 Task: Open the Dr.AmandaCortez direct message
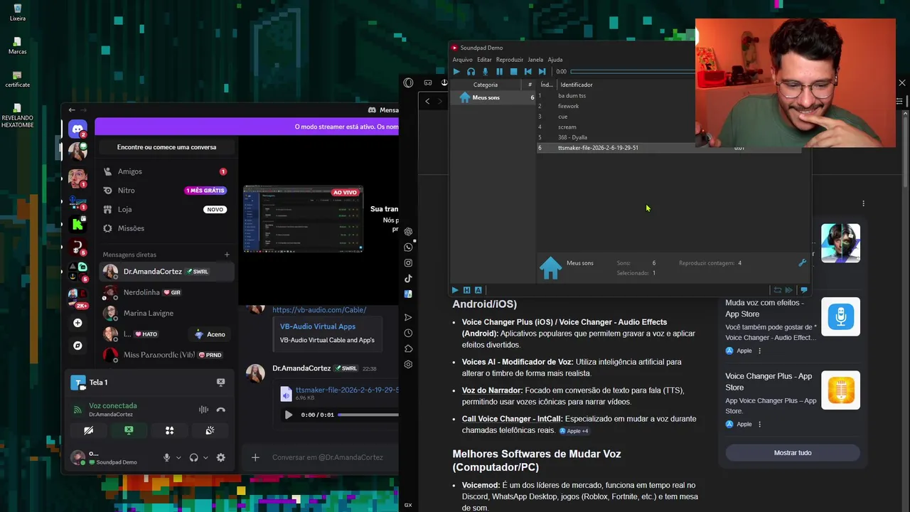tap(166, 272)
